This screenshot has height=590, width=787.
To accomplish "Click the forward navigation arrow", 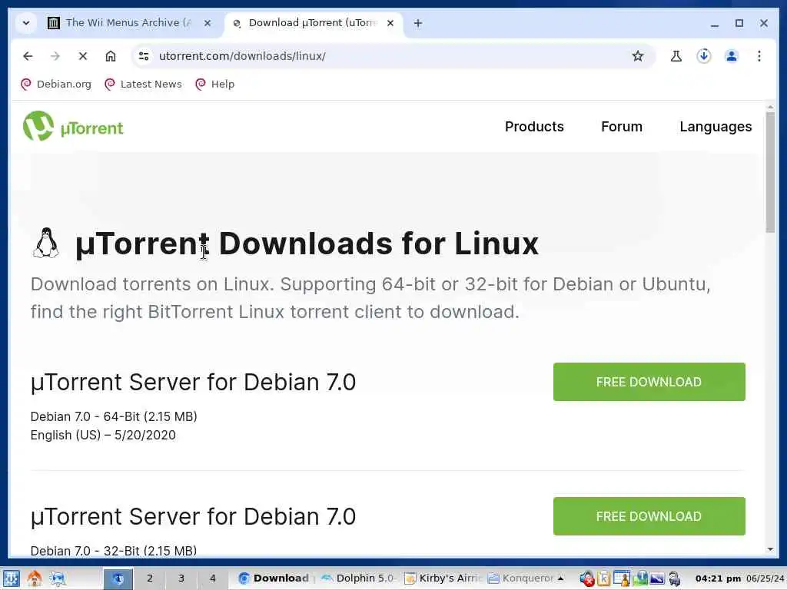I will coord(55,56).
